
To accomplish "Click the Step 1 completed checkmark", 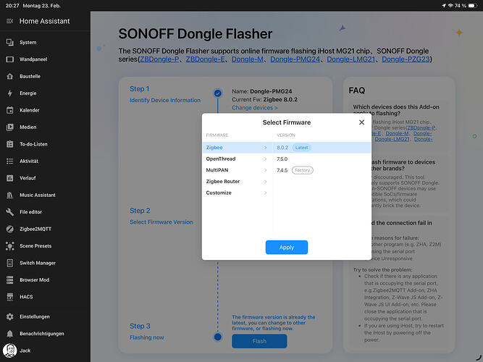I will pyautogui.click(x=217, y=93).
